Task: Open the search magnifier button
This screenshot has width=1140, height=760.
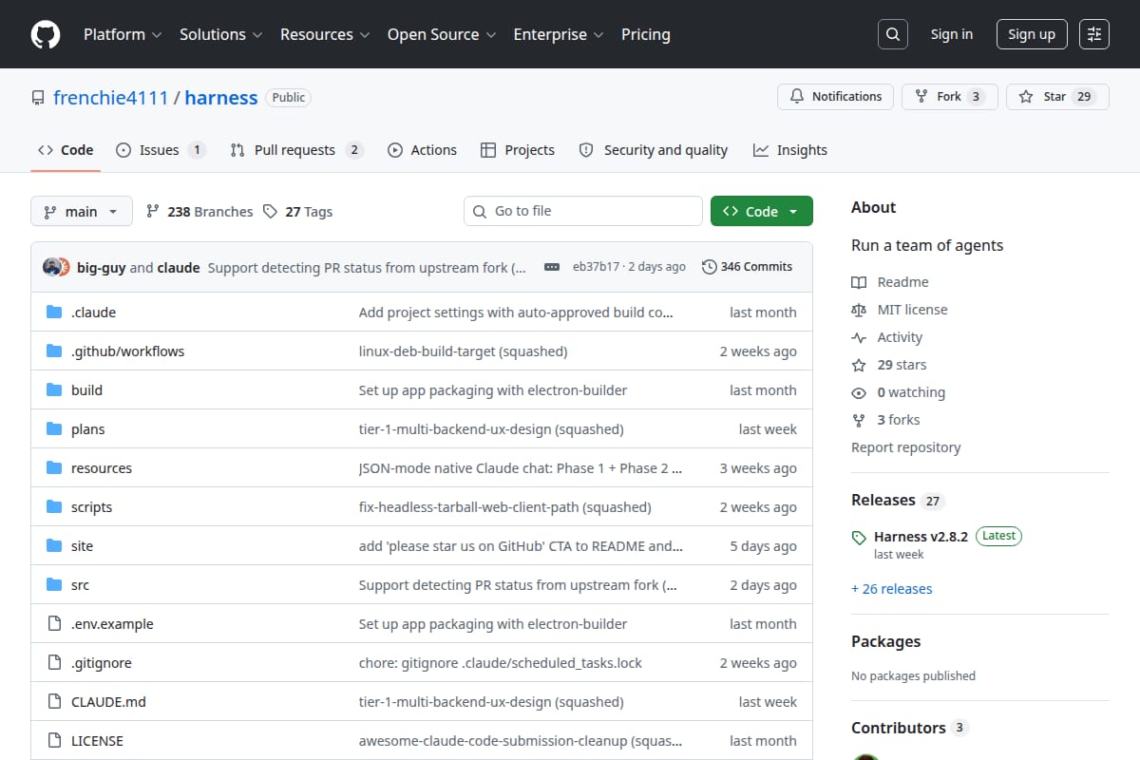Action: tap(892, 34)
